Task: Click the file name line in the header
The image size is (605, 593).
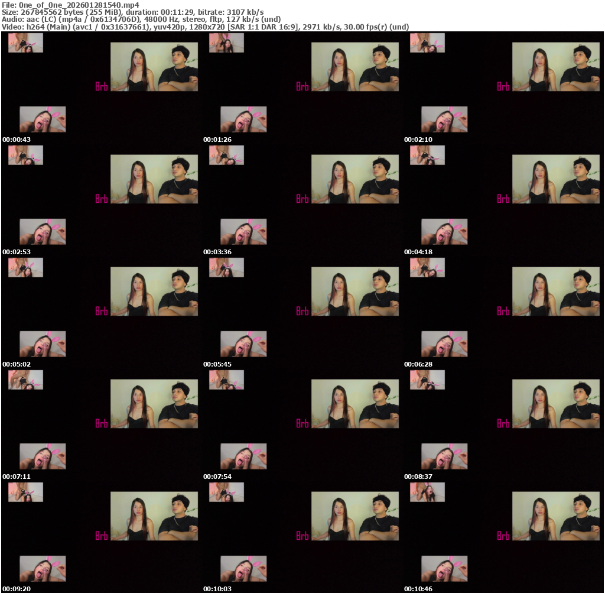Action: (71, 5)
